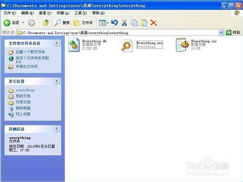The image size is (243, 182).
Task: Open the 工具(T) menu
Action: click(x=81, y=13)
